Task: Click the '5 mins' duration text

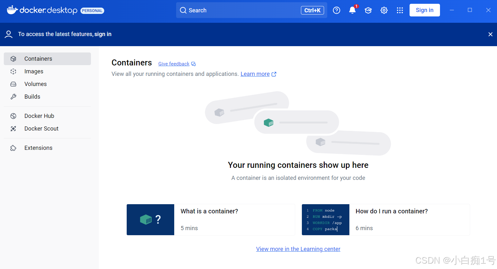Action: (189, 228)
